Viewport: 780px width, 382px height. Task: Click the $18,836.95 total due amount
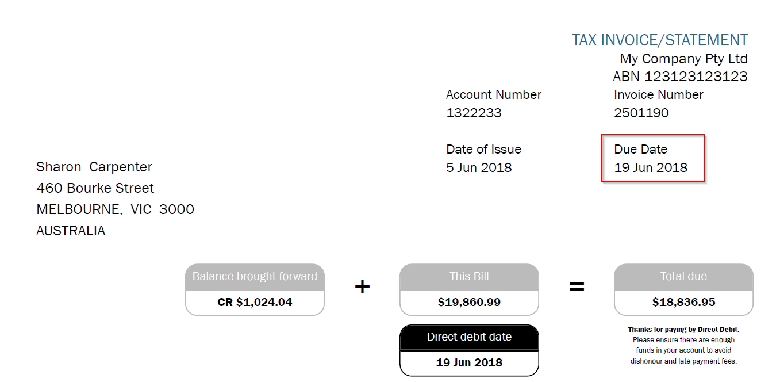tap(683, 302)
